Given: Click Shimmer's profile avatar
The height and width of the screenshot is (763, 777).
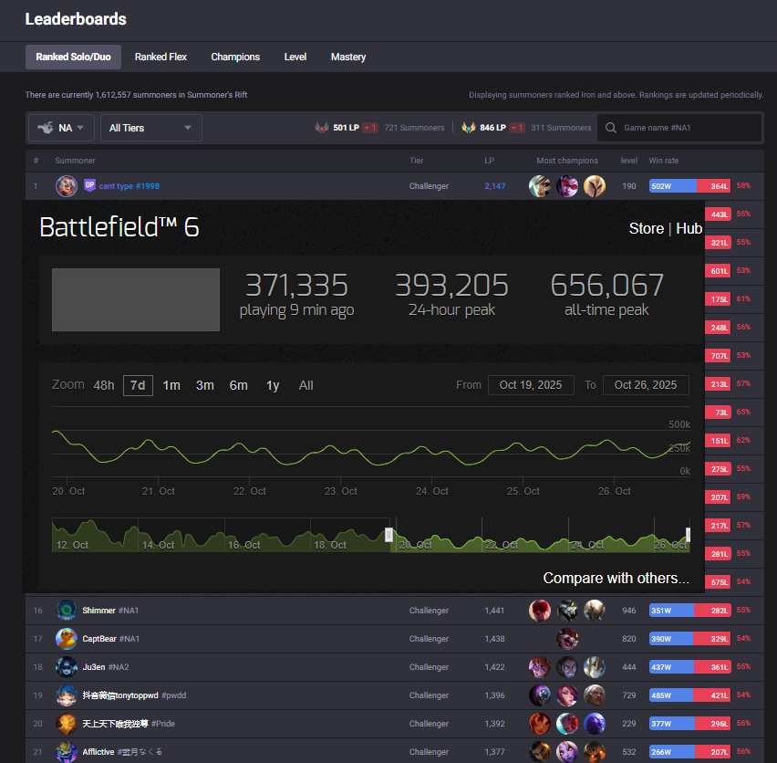Looking at the screenshot, I should 67,611.
